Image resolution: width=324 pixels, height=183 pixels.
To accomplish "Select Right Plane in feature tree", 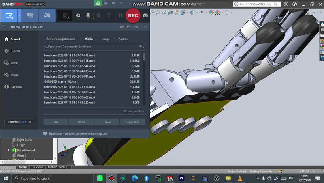I will coord(24,140).
